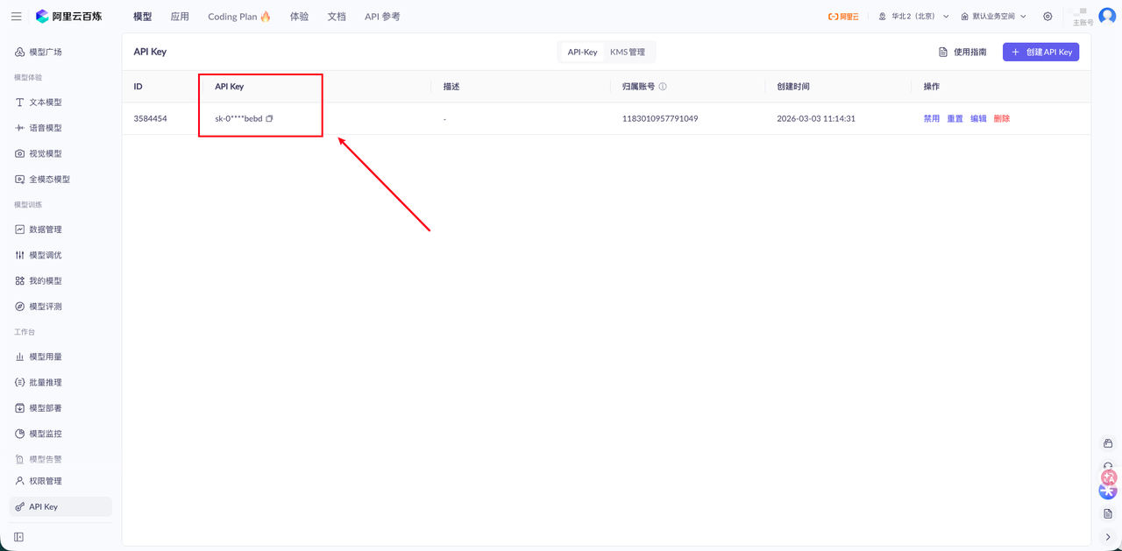
Task: Click 删除 for key 3584454
Action: (1002, 118)
